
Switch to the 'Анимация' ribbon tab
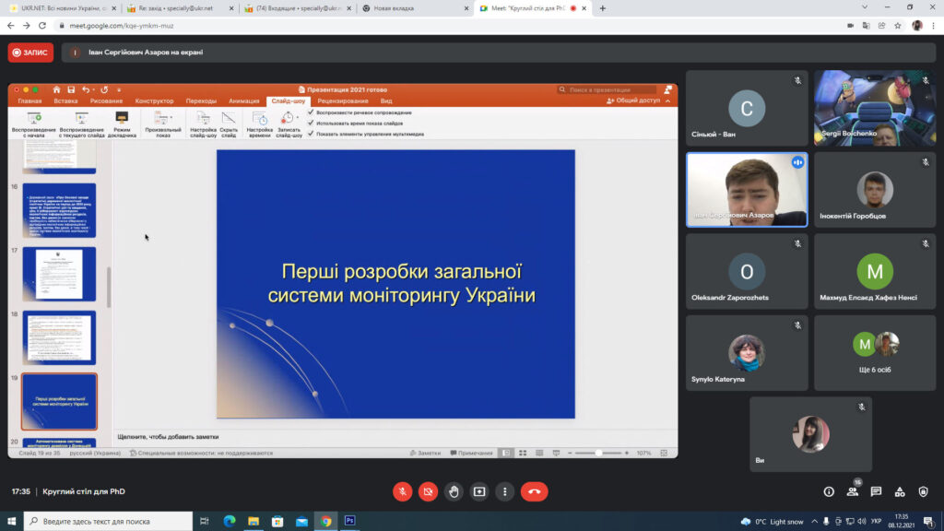(x=244, y=100)
